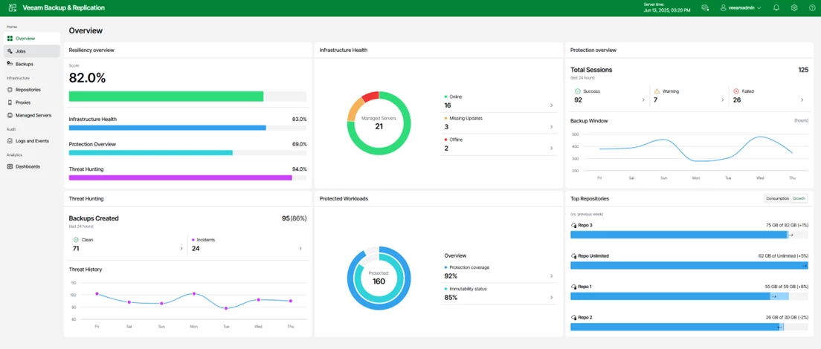Expand the Offline servers chevron
This screenshot has height=349, width=821.
pyautogui.click(x=551, y=149)
